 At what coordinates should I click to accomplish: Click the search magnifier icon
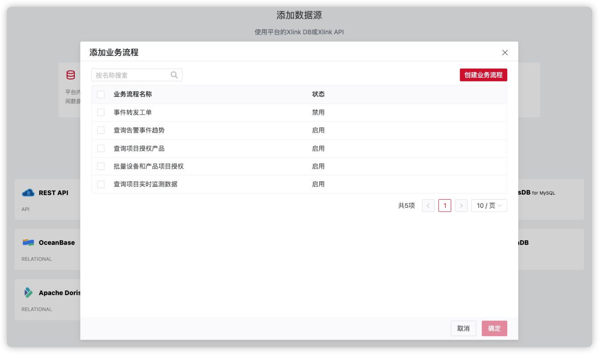click(174, 74)
